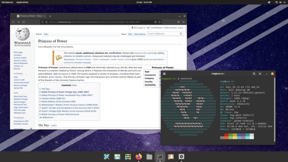Click the padlock site info icon
The width and height of the screenshot is (288, 162).
[x=47, y=22]
